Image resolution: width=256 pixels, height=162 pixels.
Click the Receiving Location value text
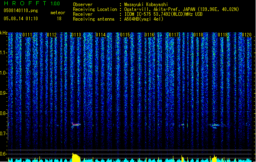[x=182, y=9]
